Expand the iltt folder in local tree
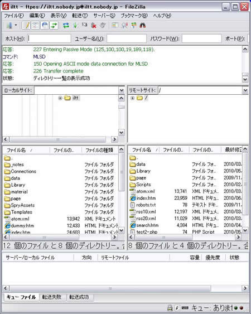This screenshot has height=314, width=251. (60, 98)
